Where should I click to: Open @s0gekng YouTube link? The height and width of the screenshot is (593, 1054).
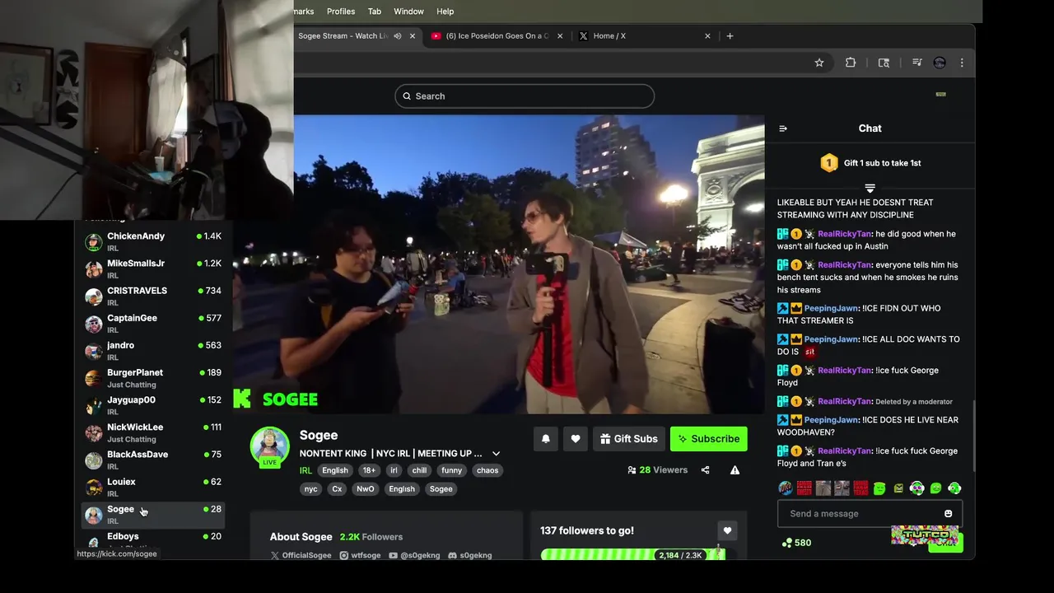pyautogui.click(x=414, y=555)
